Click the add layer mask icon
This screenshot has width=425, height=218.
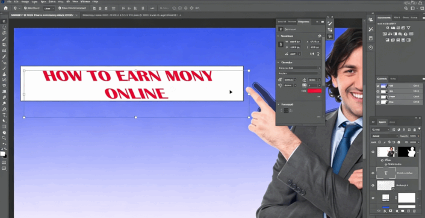coord(391,211)
